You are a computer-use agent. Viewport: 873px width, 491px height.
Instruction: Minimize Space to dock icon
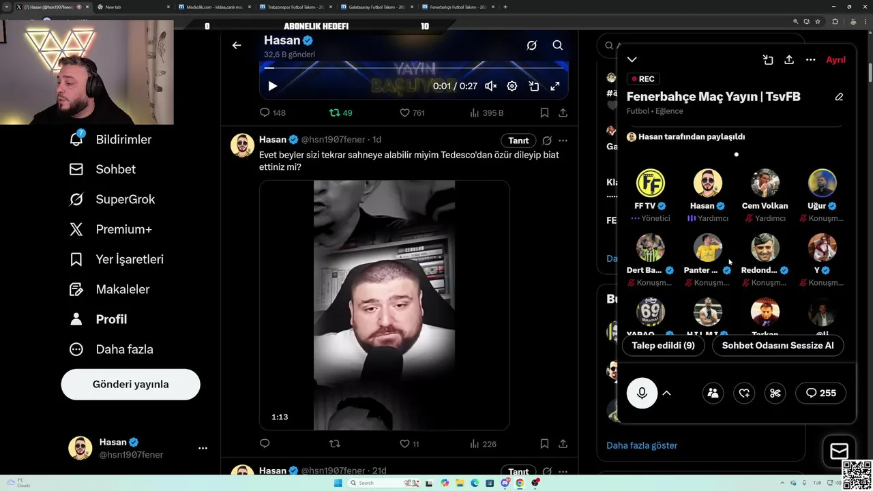coord(768,60)
